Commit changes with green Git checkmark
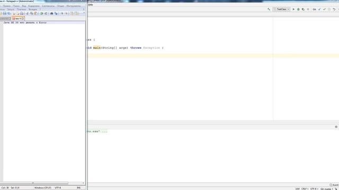 (x=324, y=9)
